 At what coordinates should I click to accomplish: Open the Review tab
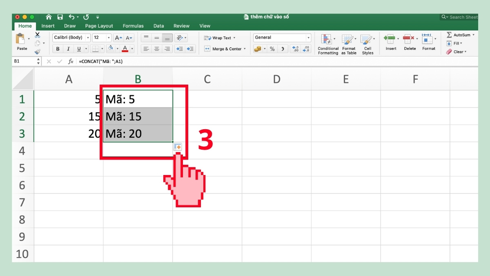click(x=181, y=26)
